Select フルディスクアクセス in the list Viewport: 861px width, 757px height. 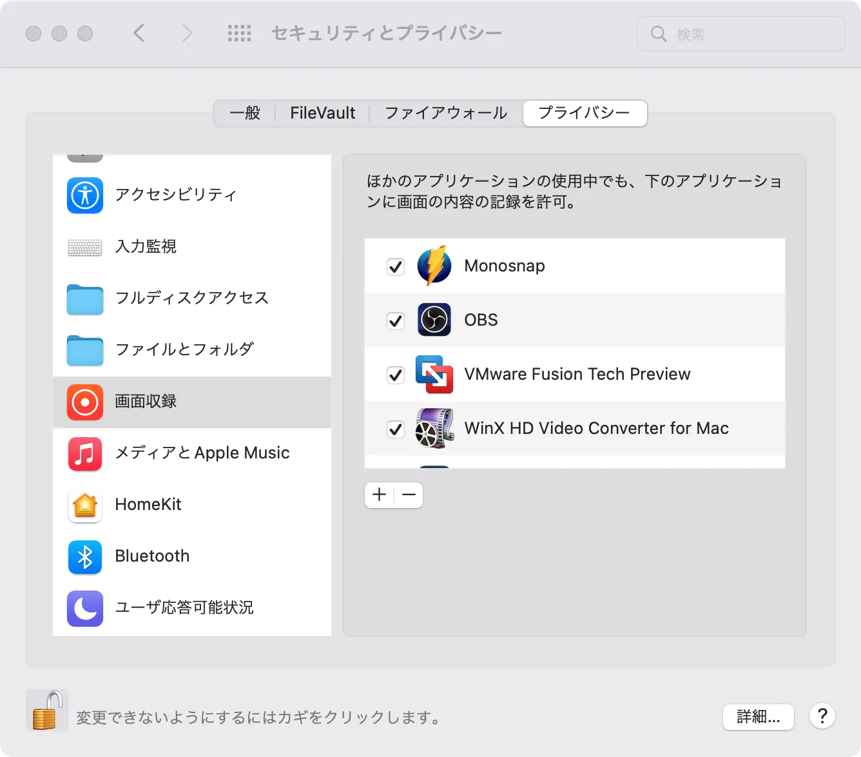click(192, 299)
